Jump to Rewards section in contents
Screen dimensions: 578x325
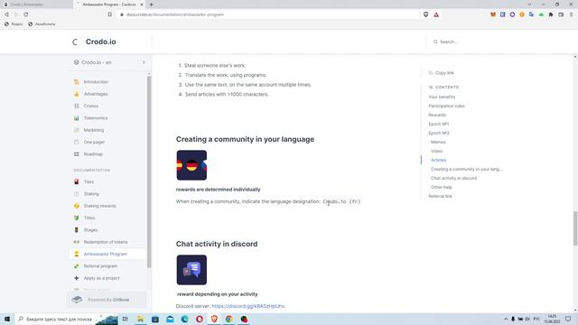pyautogui.click(x=437, y=115)
